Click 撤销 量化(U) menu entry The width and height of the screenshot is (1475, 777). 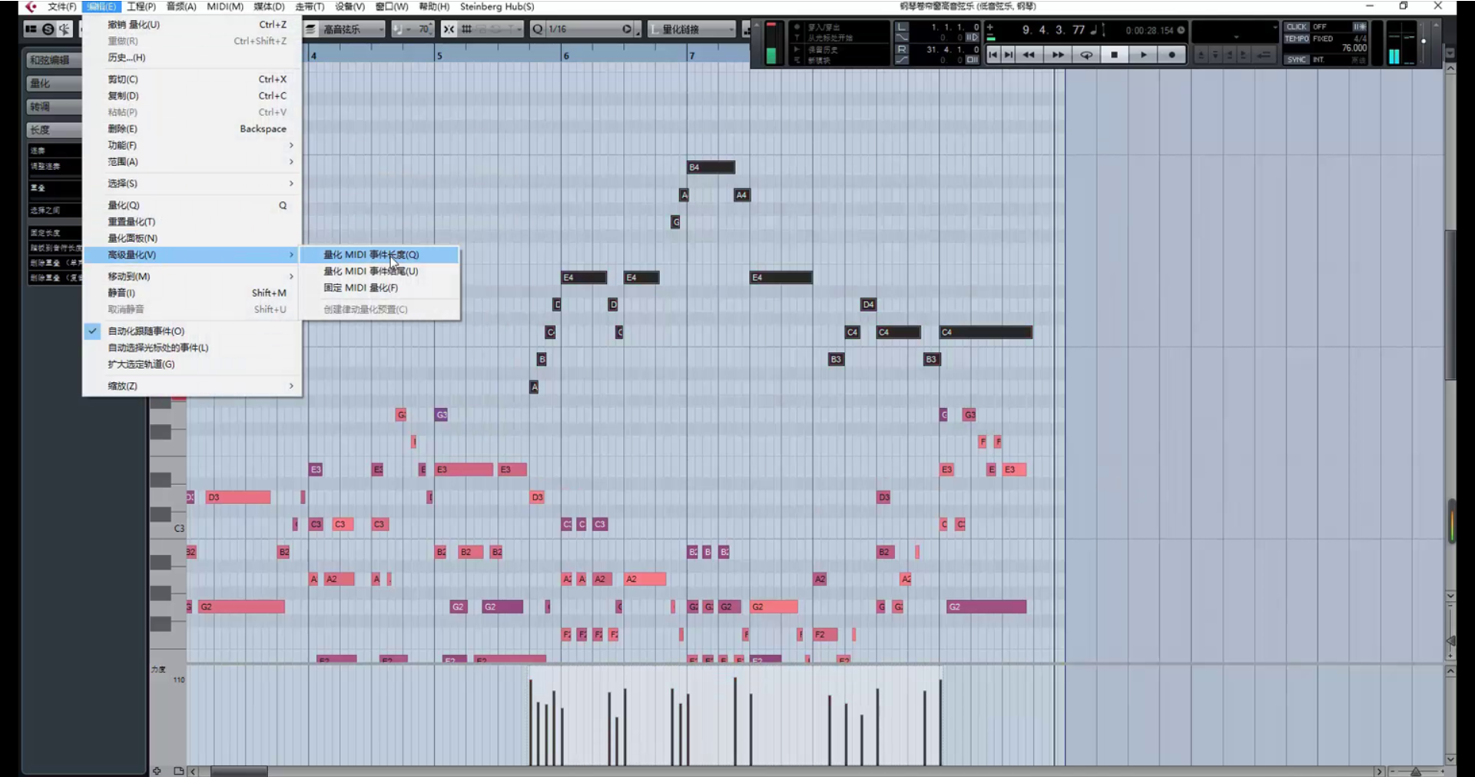pos(192,25)
